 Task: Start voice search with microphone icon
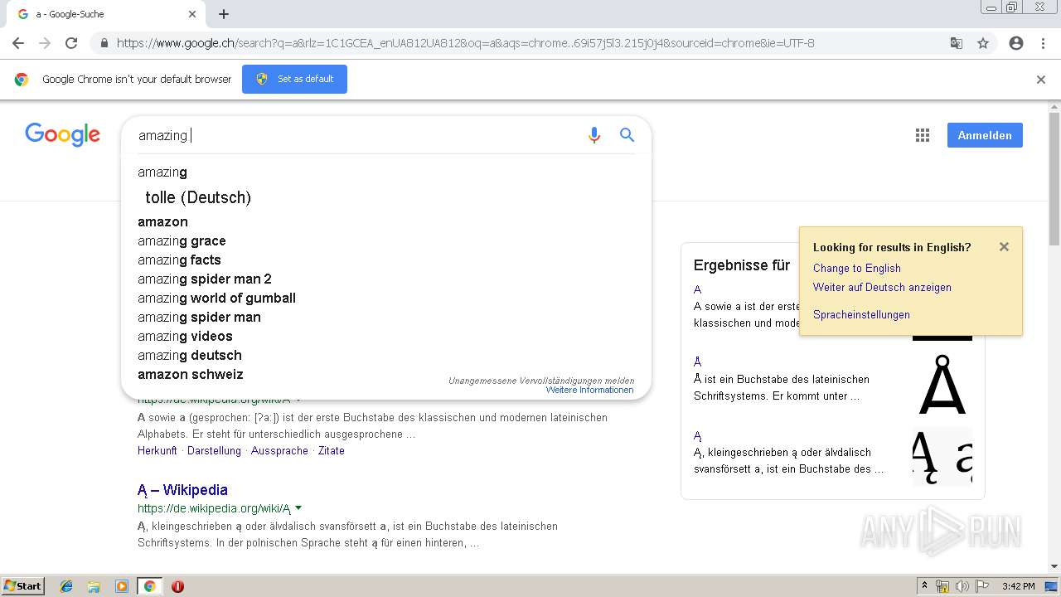[x=593, y=135]
